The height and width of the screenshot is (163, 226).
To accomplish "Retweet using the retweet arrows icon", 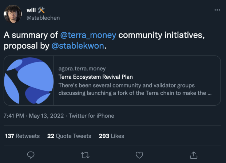I will pos(85,155).
